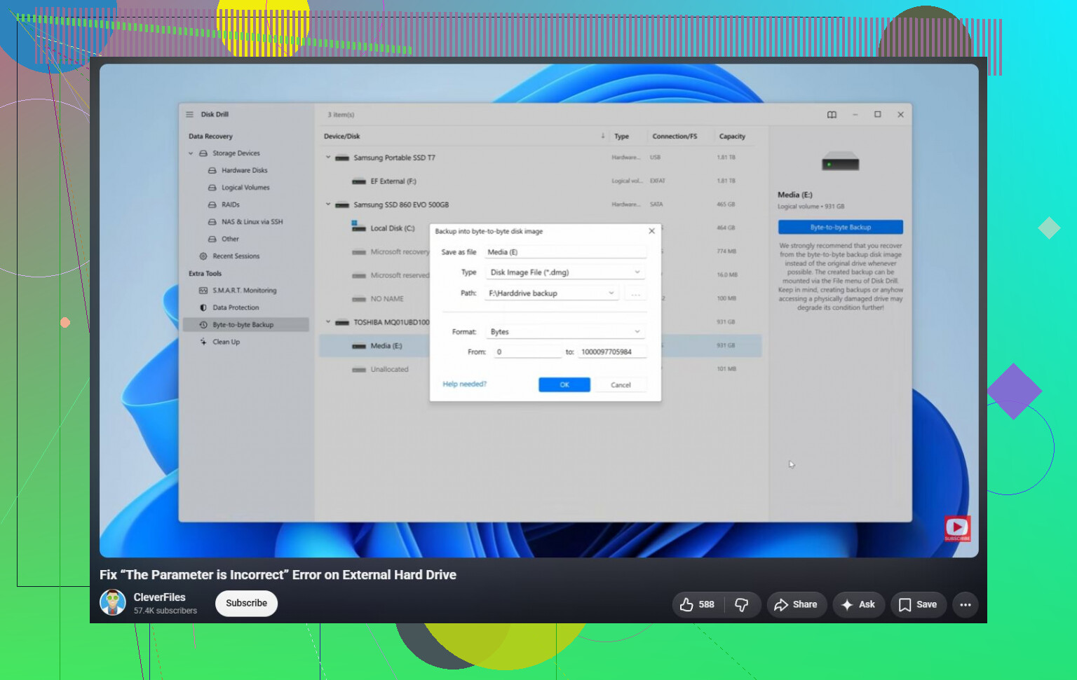Screen dimensions: 1077x680
Task: Open Byte-to-byte Backup tool
Action: pyautogui.click(x=245, y=325)
